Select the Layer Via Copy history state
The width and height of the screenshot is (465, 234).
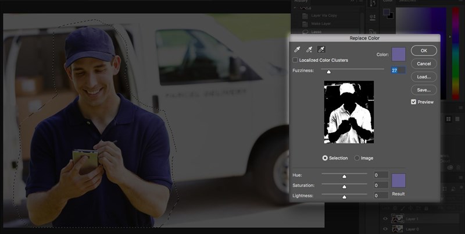pyautogui.click(x=325, y=16)
